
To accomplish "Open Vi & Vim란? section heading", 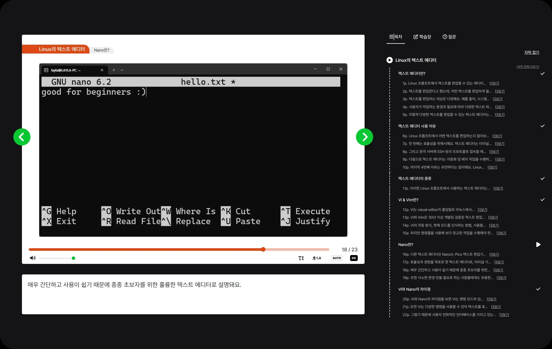I will [x=408, y=200].
